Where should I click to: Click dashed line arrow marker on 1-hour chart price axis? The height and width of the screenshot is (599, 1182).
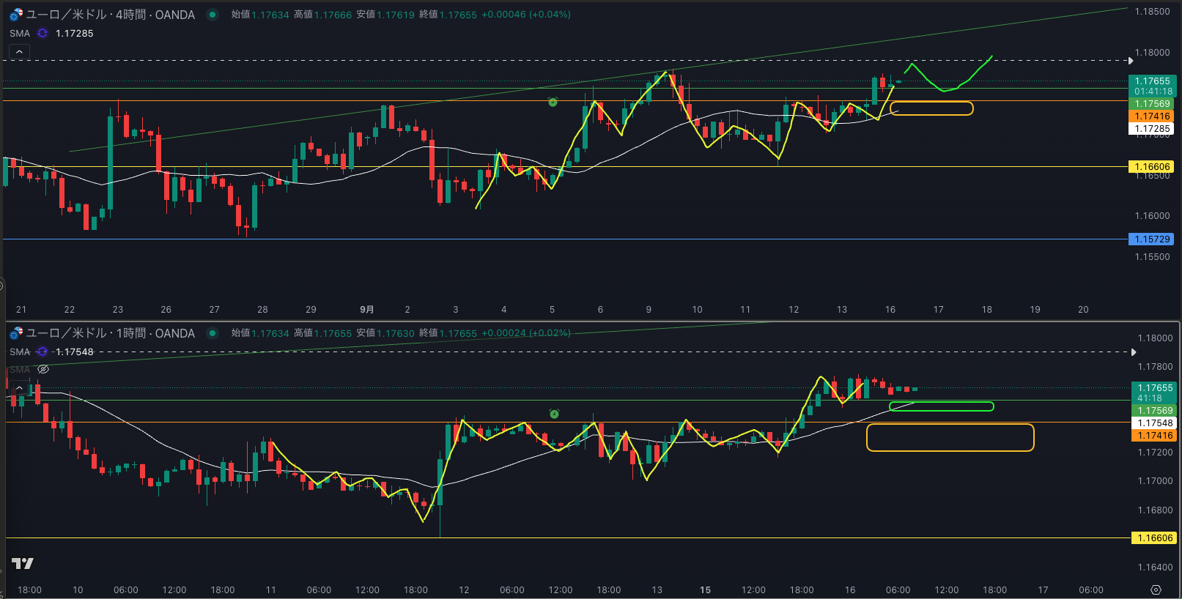click(1134, 352)
